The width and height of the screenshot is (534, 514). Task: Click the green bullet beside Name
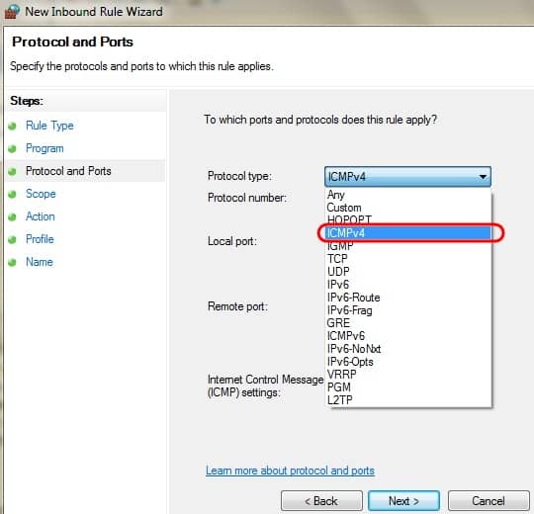pyautogui.click(x=12, y=263)
